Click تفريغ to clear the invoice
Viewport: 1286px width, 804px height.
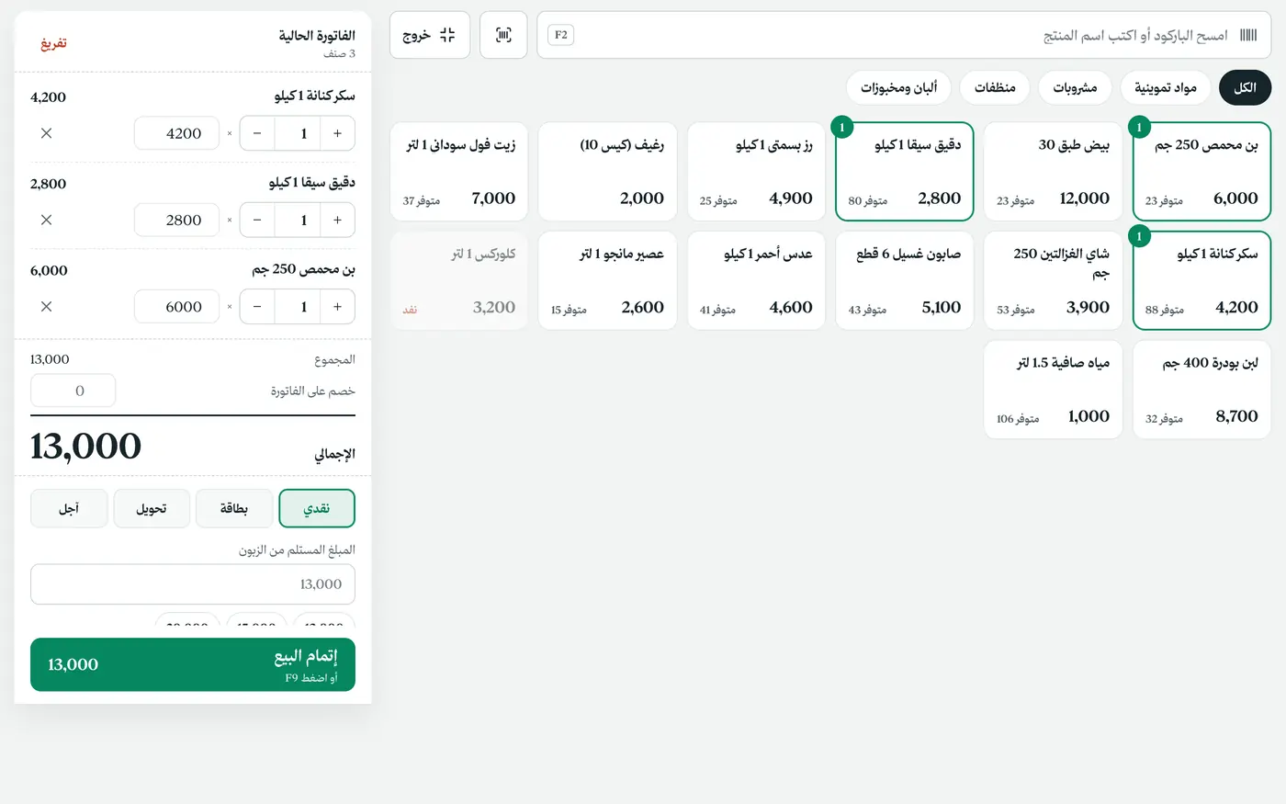point(53,43)
